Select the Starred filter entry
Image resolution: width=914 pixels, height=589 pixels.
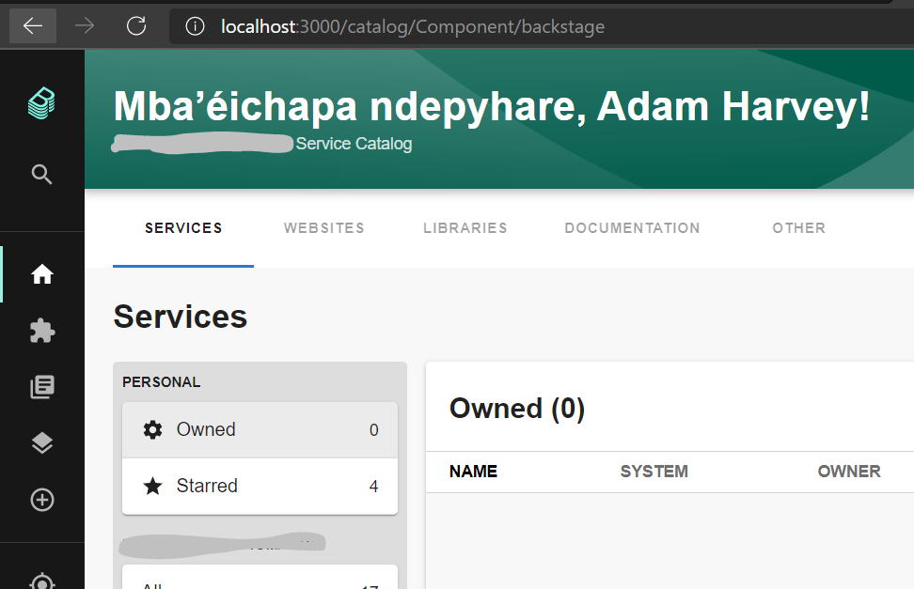pos(260,486)
